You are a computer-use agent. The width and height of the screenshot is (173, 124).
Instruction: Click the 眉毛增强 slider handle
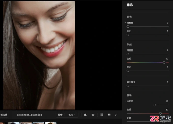pos(128,86)
